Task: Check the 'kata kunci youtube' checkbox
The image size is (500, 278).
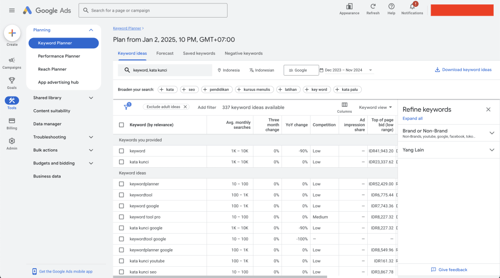Action: (122, 261)
